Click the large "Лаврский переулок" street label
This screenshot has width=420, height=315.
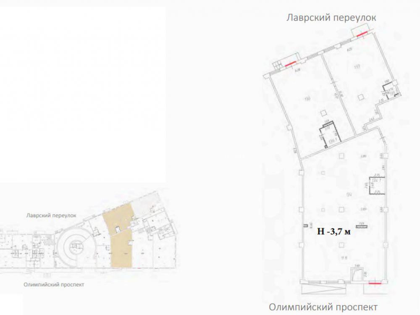tap(331, 18)
